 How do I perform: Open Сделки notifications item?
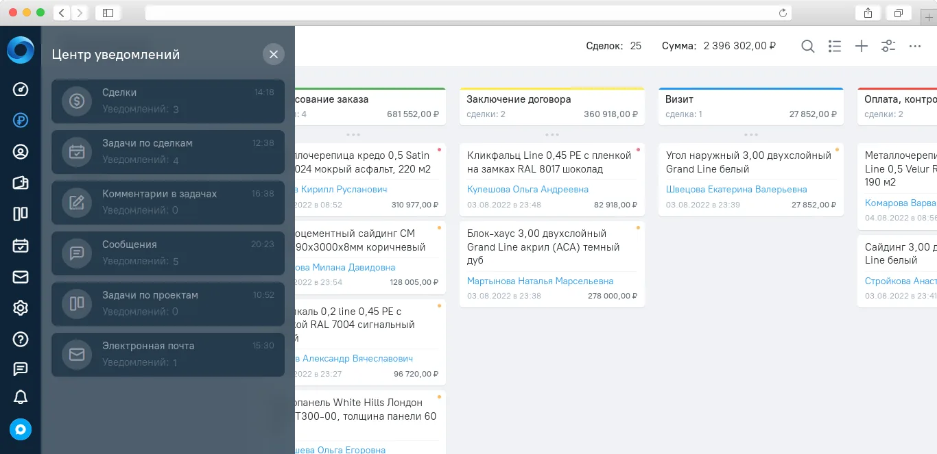click(x=168, y=101)
